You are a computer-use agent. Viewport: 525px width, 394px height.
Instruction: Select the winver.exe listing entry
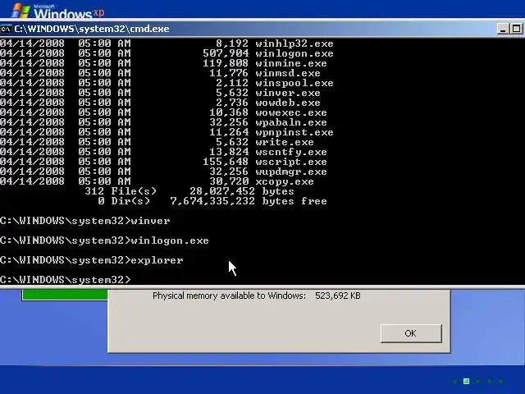pos(160,93)
